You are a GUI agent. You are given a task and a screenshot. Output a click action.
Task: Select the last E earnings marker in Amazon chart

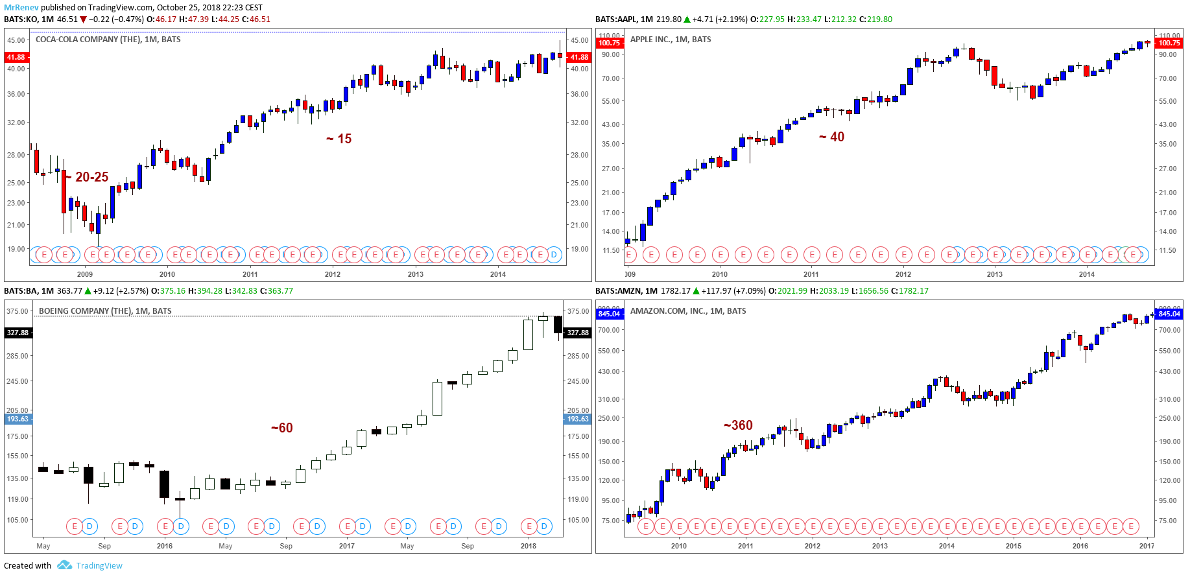[x=1131, y=526]
